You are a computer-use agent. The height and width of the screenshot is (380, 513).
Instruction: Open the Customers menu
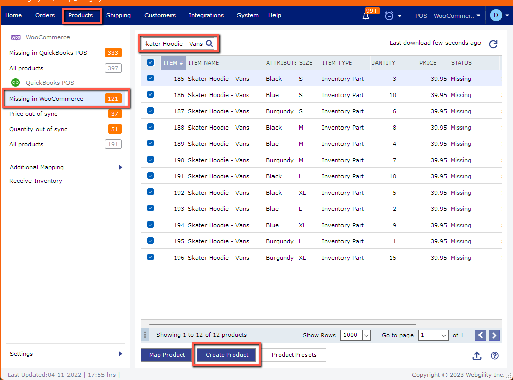pyautogui.click(x=160, y=15)
